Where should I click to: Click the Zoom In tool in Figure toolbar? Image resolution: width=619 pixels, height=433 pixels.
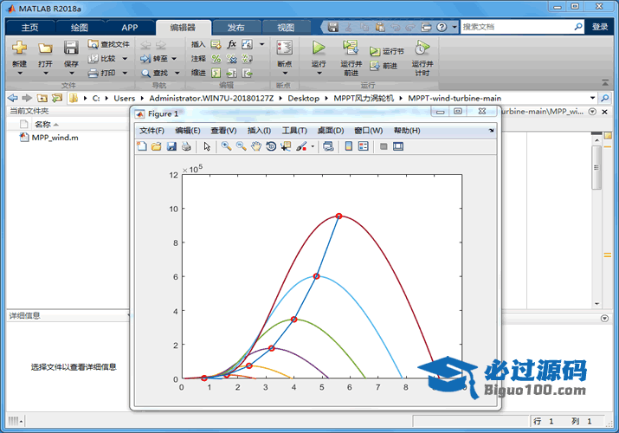(226, 146)
